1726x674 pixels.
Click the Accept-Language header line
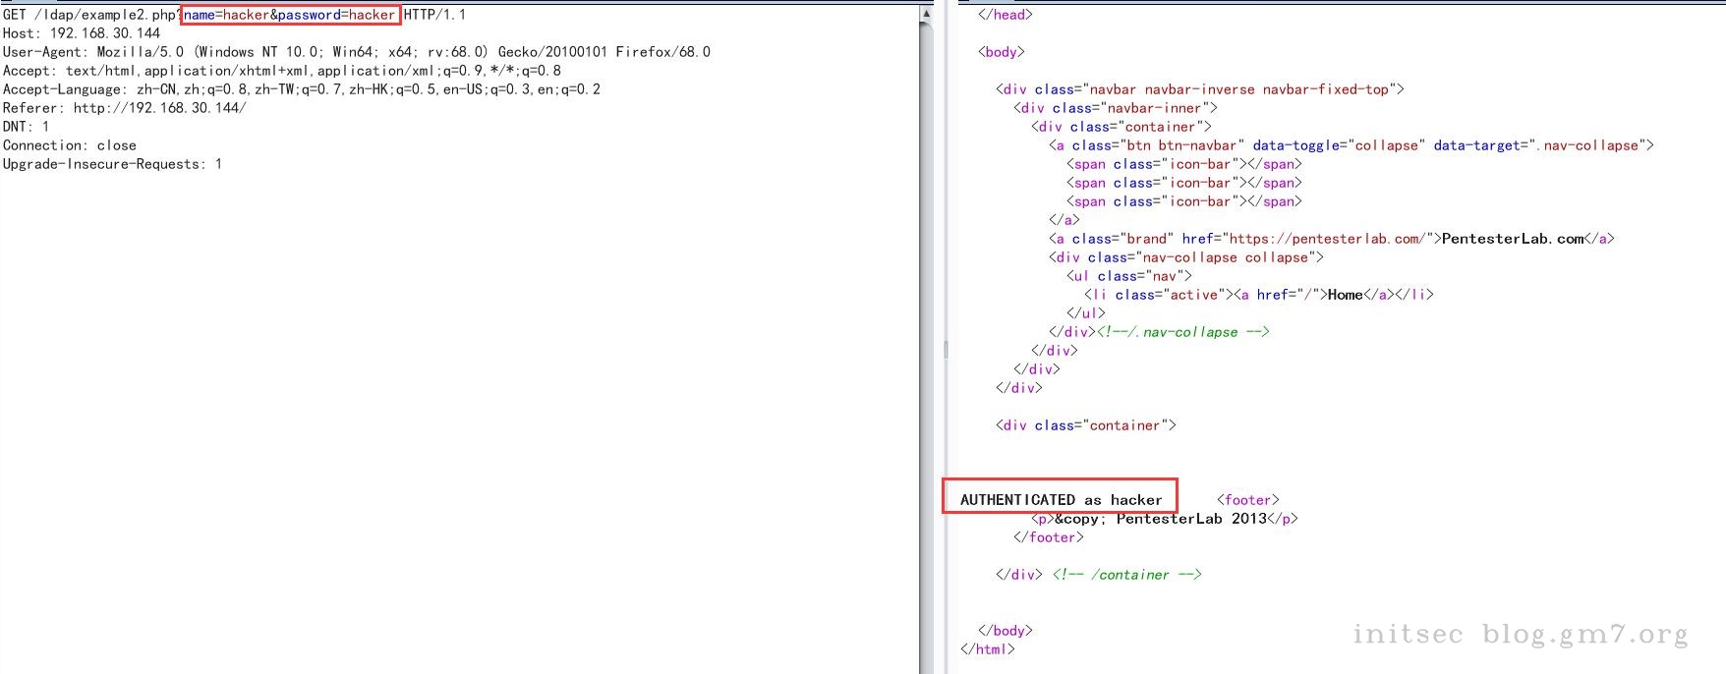[x=302, y=89]
